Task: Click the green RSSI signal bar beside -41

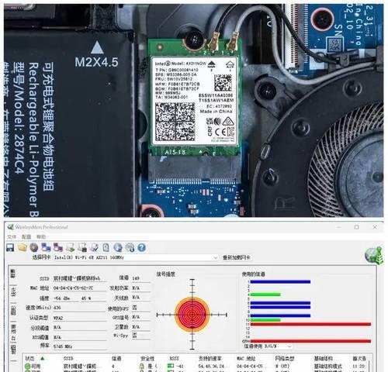Action: coord(171,366)
